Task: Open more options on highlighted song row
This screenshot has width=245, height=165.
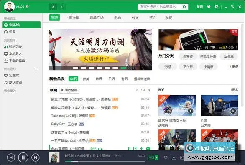Action: click(x=148, y=148)
